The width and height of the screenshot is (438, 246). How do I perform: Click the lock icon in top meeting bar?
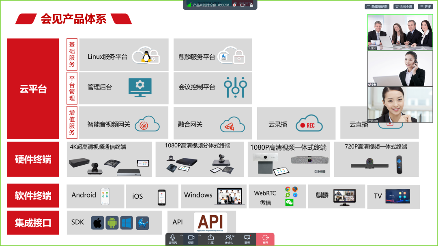pos(251,5)
